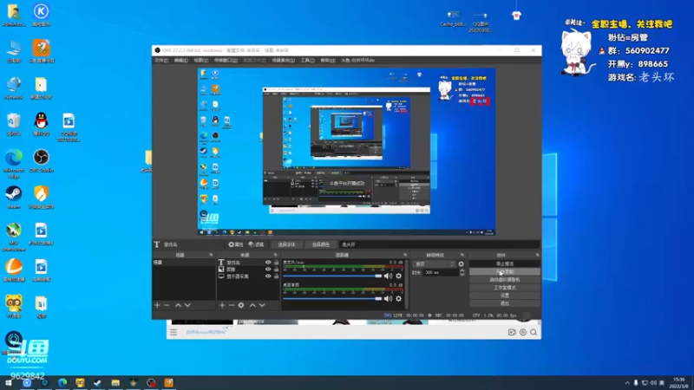Open source Filters (滤镜) in OBS toolbar
This screenshot has width=694, height=390.
256,244
